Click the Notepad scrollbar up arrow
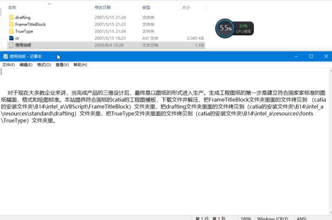The height and width of the screenshot is (220, 332). 330,71
